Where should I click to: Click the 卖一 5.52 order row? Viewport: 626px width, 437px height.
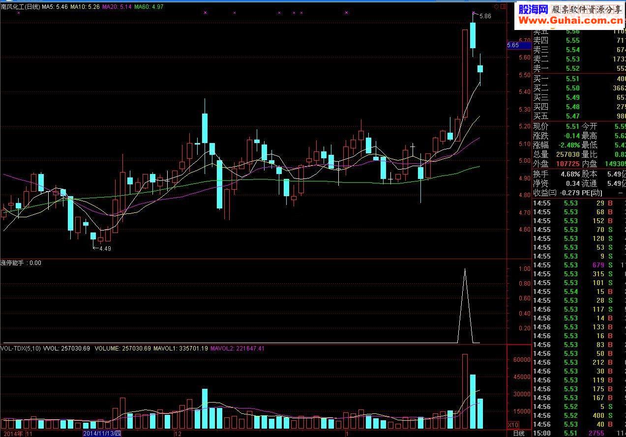(579, 68)
